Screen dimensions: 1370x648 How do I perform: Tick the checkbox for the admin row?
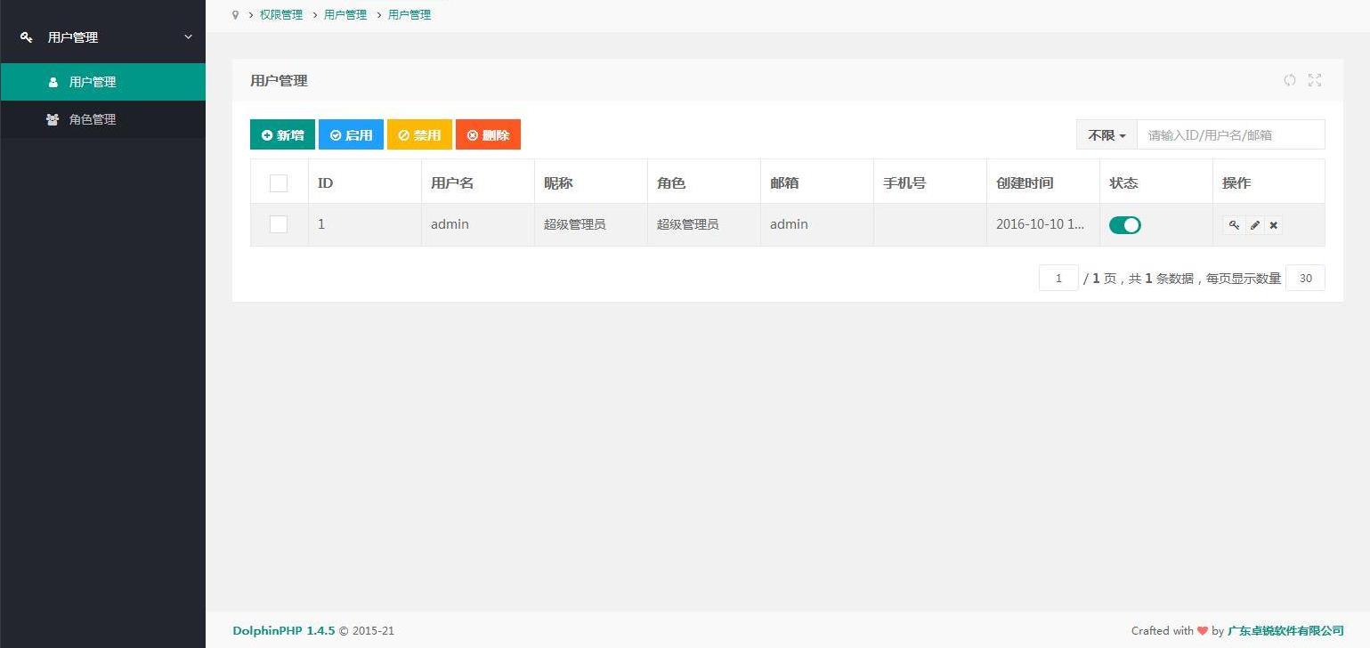(x=279, y=224)
